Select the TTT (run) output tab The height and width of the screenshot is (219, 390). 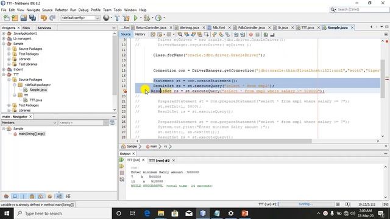coord(133,160)
